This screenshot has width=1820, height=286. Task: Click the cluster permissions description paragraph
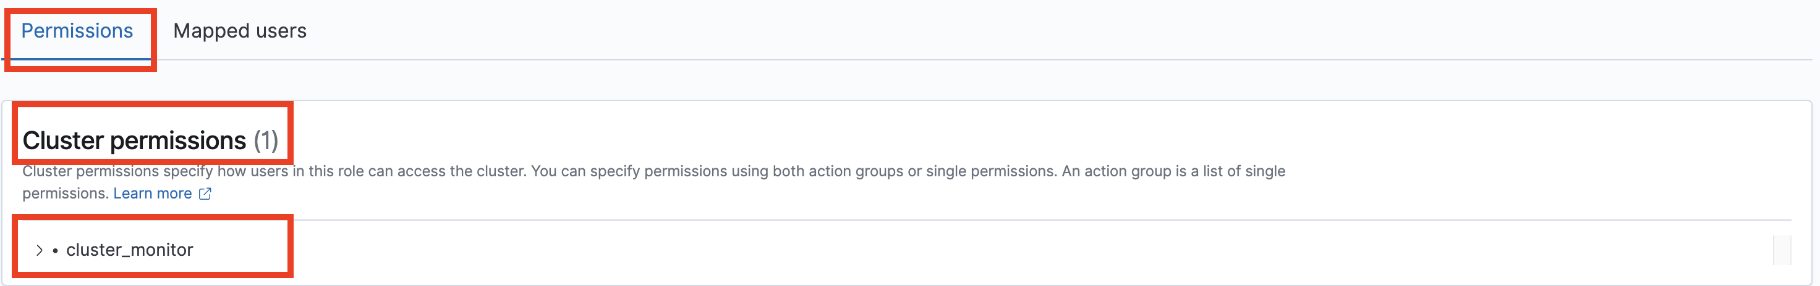coord(636,172)
